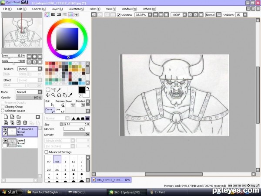Open RIKO (I:) taskbar window
This screenshot has height=196, width=261.
[85, 192]
